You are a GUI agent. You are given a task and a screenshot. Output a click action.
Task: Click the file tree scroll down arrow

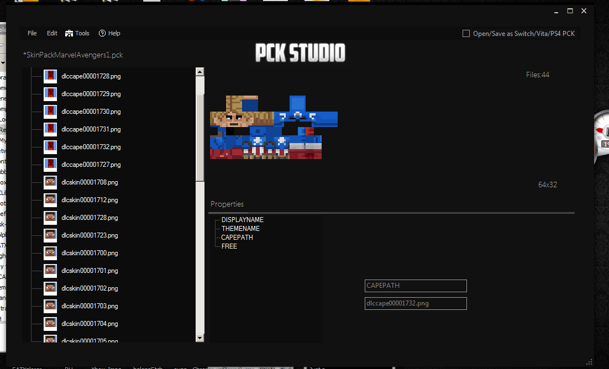(200, 338)
